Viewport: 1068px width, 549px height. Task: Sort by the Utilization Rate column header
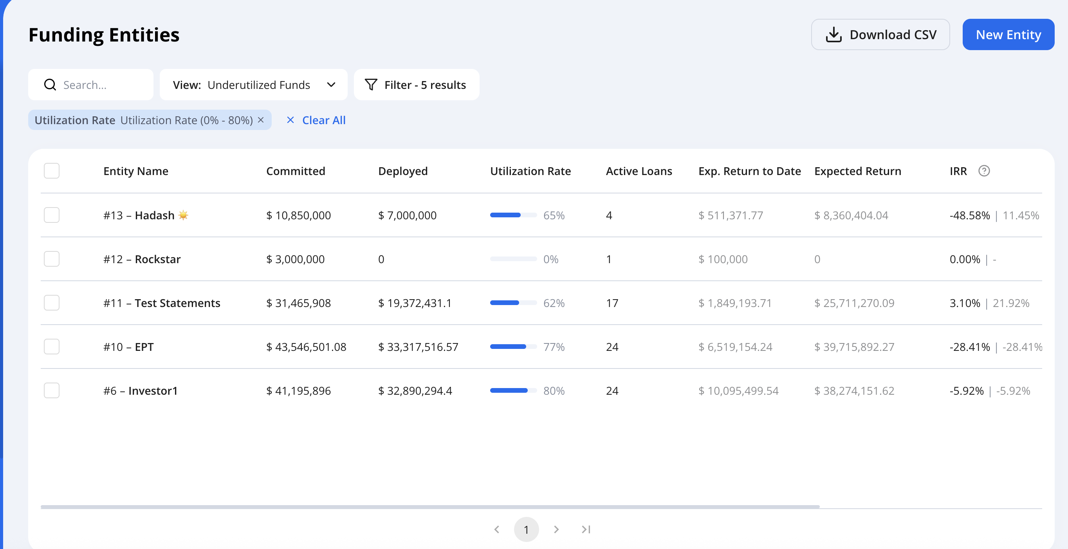[x=530, y=171]
